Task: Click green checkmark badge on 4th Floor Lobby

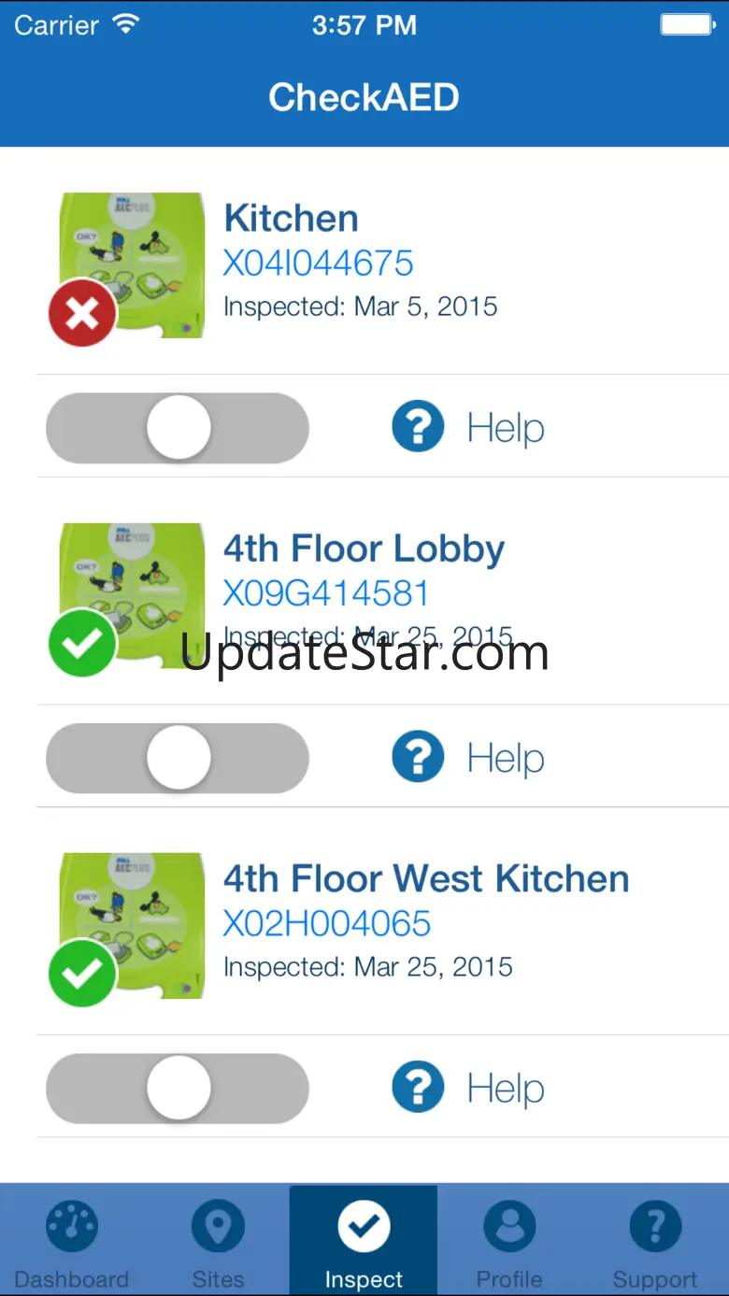Action: pos(82,643)
